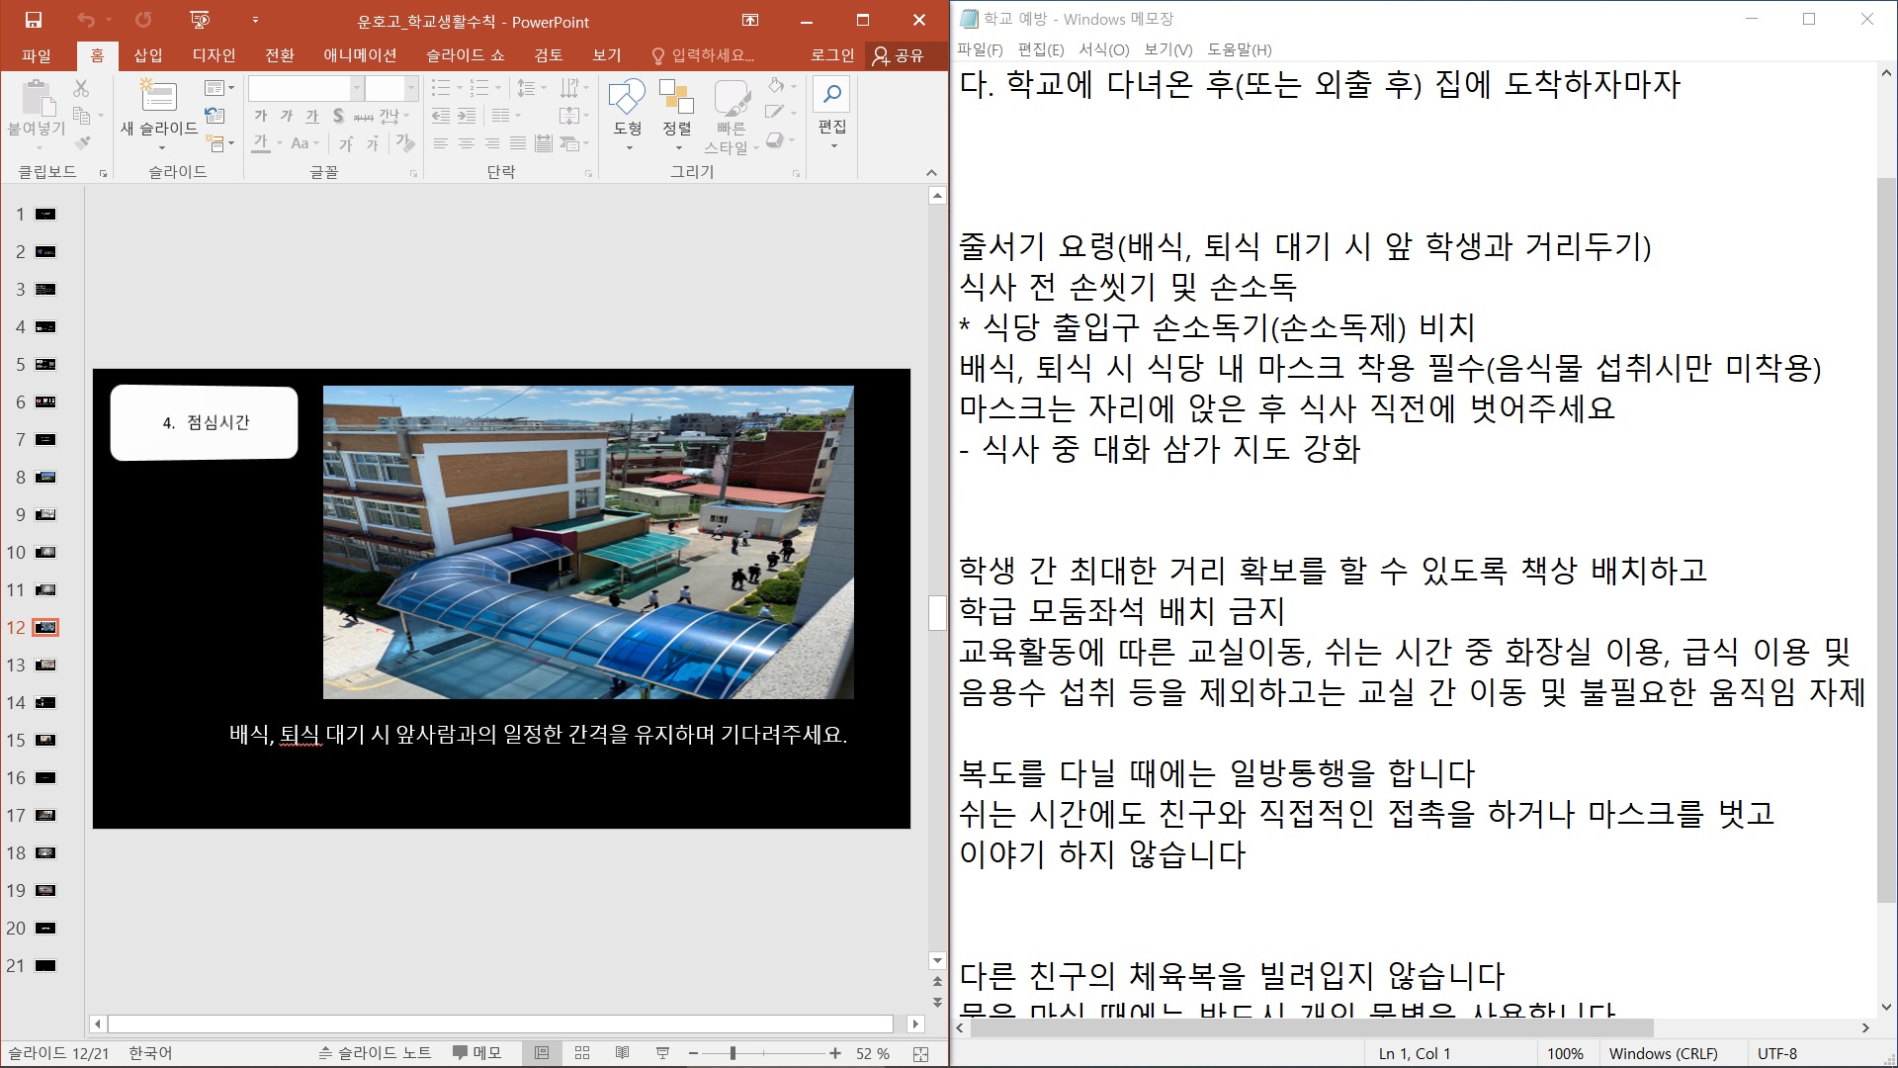Increase font size with the larger 가 icon
The width and height of the screenshot is (1898, 1068).
346,144
